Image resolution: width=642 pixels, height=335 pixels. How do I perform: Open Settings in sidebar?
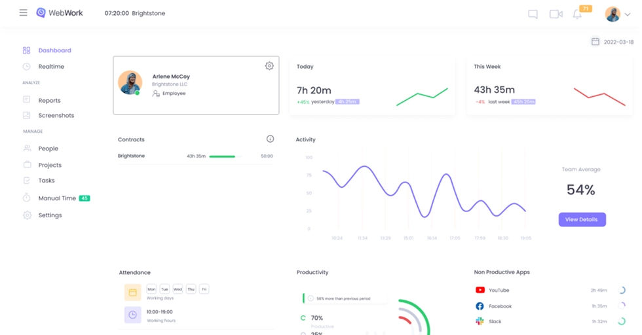click(x=50, y=215)
